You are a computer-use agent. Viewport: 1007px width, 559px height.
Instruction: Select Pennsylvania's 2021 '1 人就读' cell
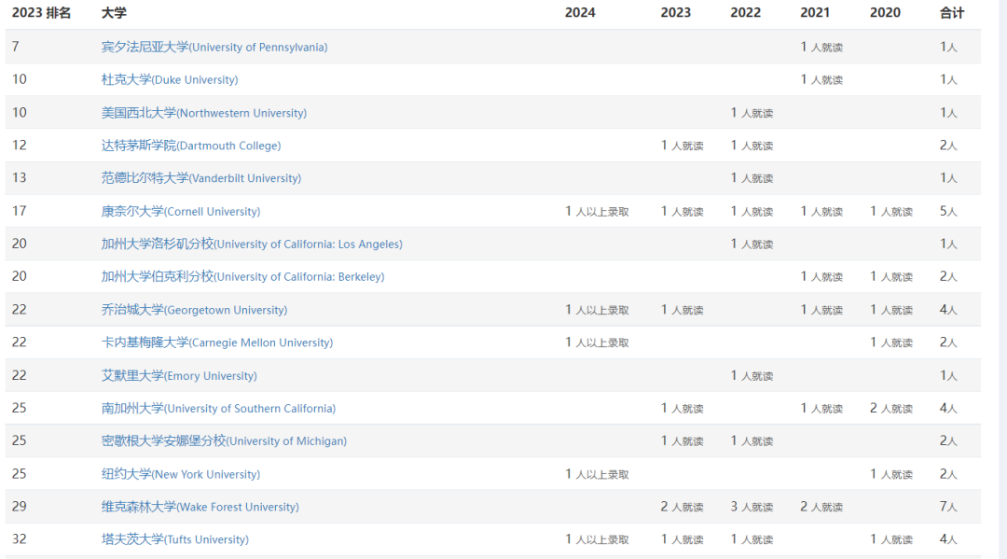coord(821,47)
